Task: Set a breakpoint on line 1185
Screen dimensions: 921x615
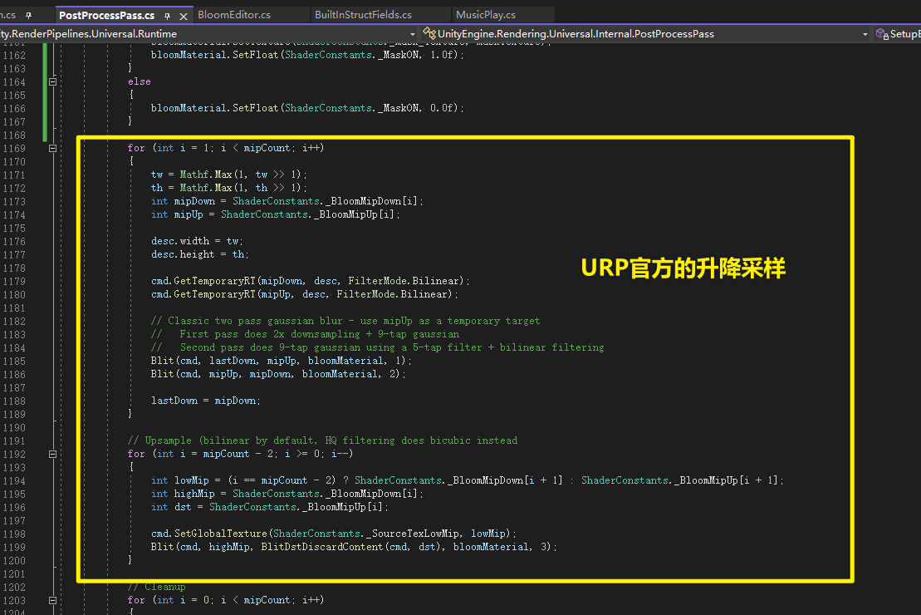Action: 7,360
